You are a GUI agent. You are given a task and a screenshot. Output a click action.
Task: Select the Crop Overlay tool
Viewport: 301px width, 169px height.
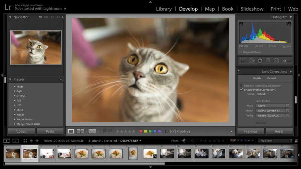(242, 61)
